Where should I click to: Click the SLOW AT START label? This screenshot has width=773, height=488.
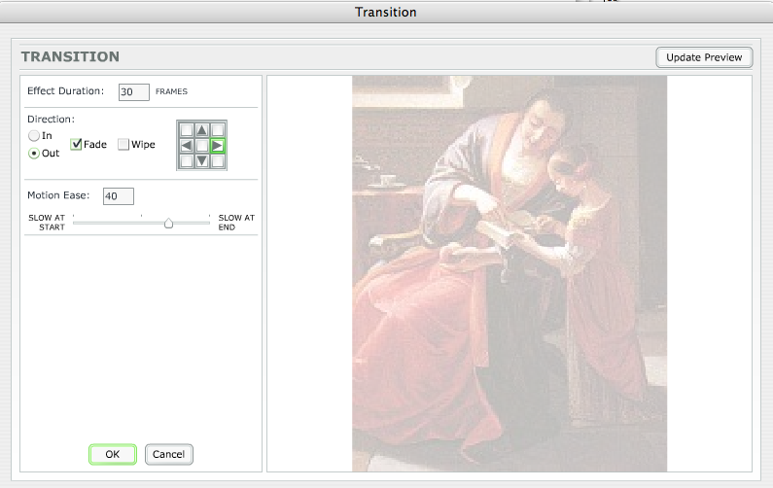47,223
